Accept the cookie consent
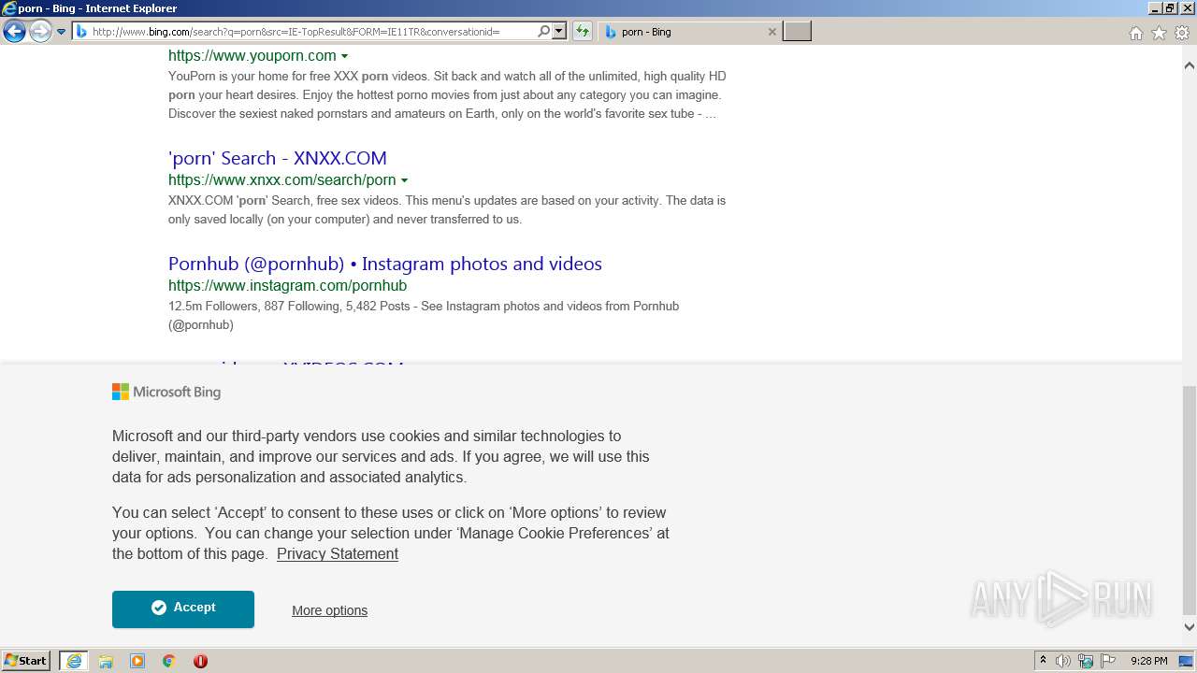Viewport: 1197px width, 673px height. (x=183, y=609)
